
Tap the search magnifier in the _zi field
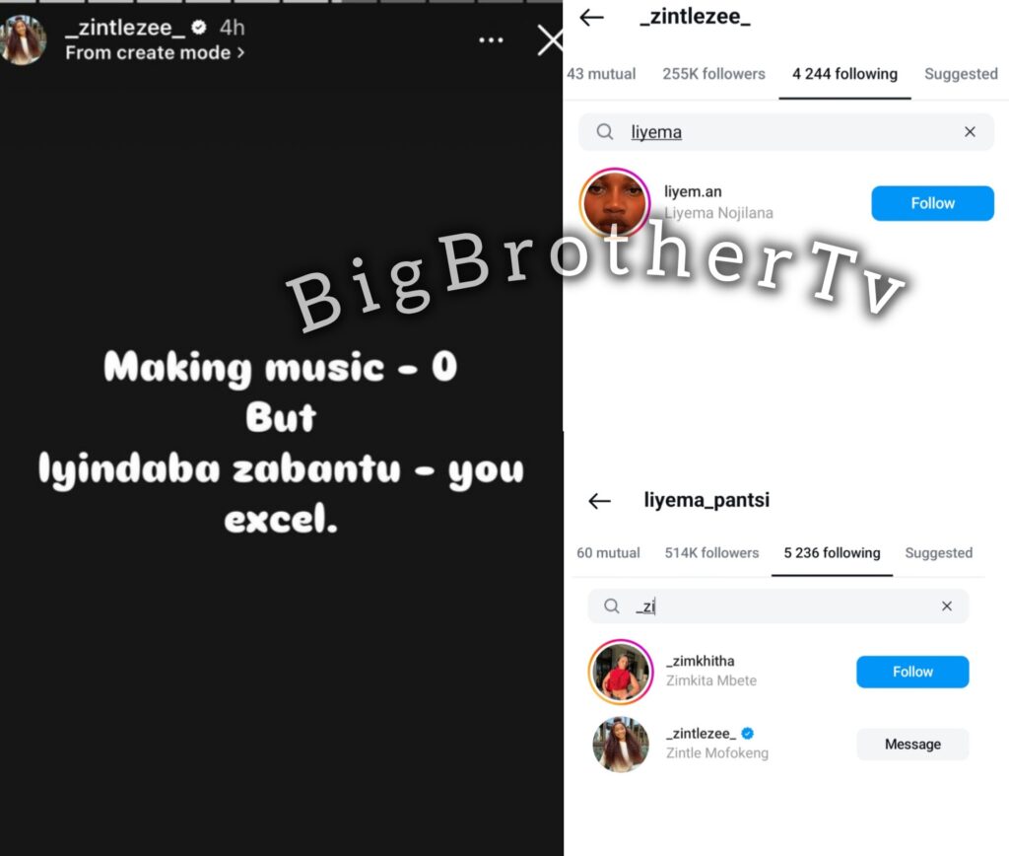(611, 606)
